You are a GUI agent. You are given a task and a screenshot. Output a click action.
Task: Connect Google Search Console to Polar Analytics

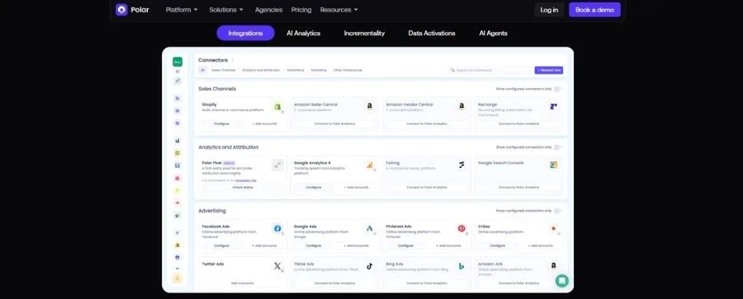point(518,187)
